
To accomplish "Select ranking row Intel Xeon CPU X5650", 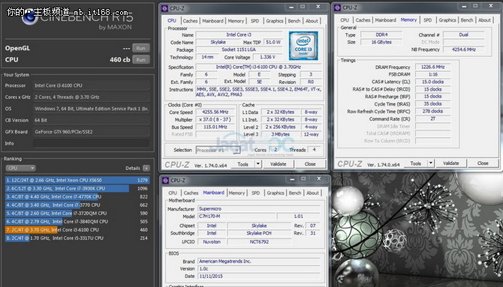I will point(77,180).
